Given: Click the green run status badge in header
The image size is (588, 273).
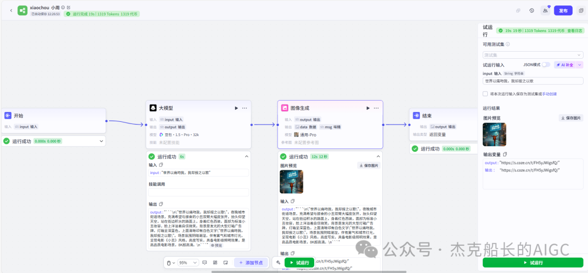Looking at the screenshot, I should click(x=102, y=14).
